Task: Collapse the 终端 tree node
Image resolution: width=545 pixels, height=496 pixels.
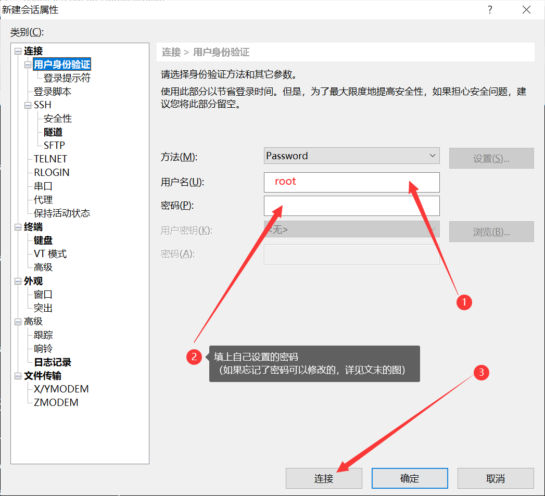Action: click(x=18, y=227)
